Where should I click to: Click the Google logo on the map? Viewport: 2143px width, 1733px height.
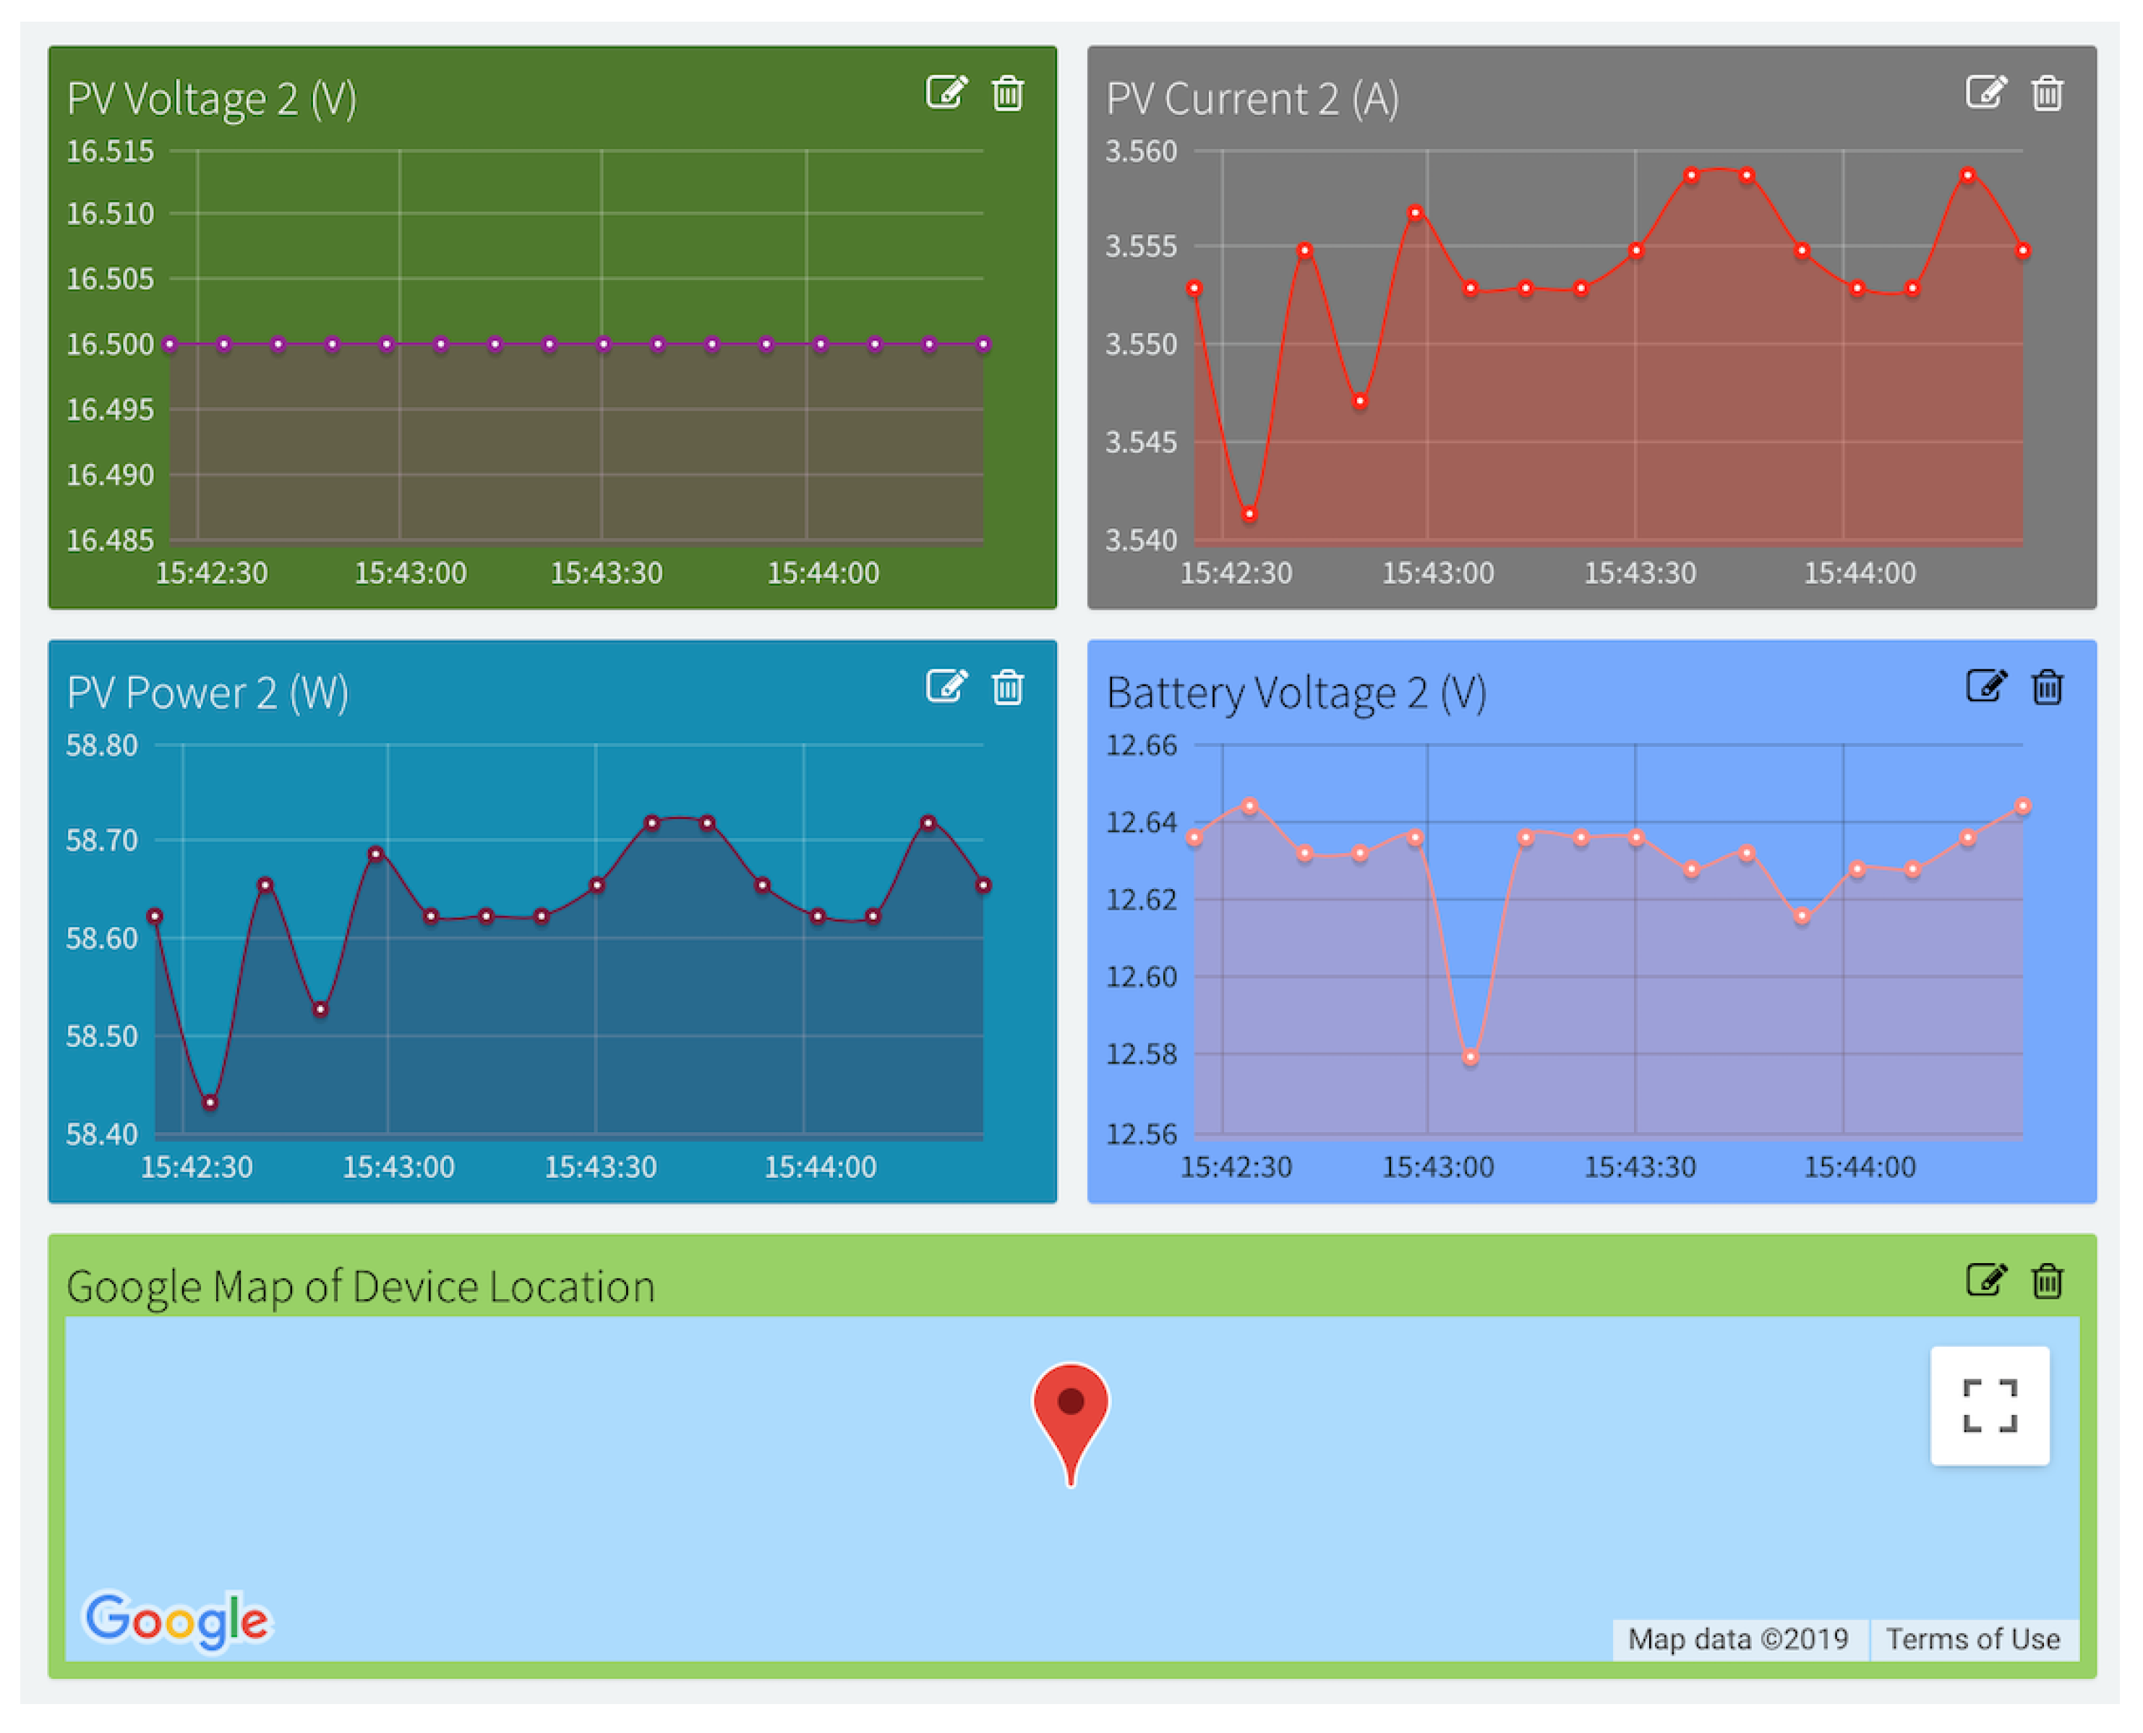pyautogui.click(x=176, y=1619)
